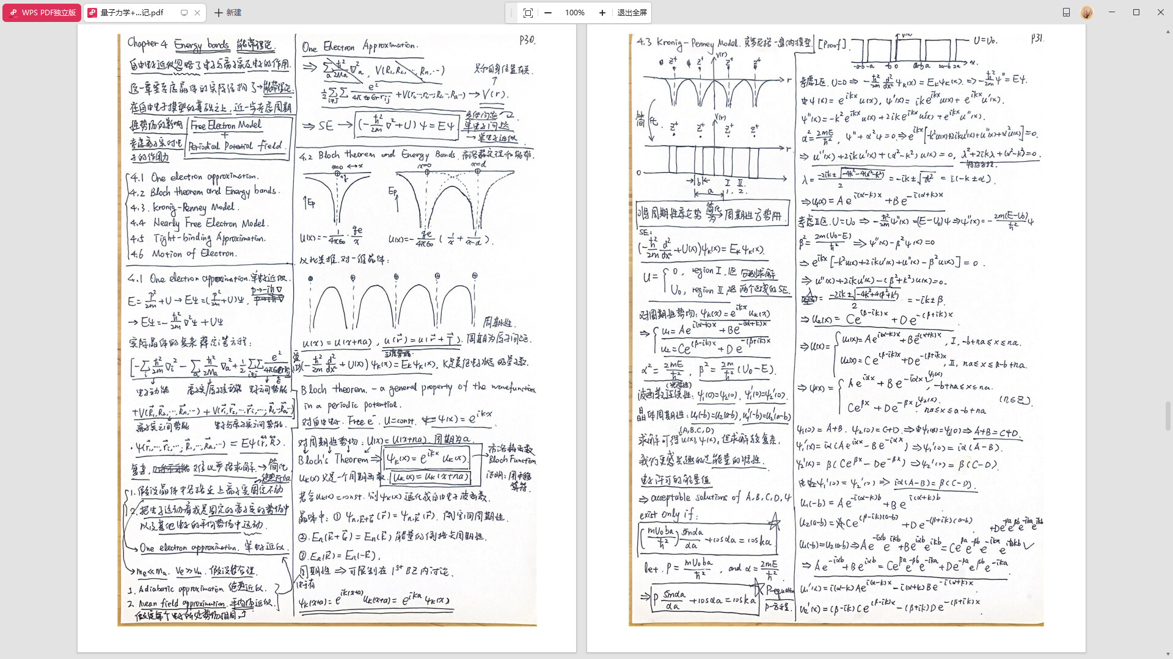Open the user avatar profile
1173x659 pixels.
1086,12
